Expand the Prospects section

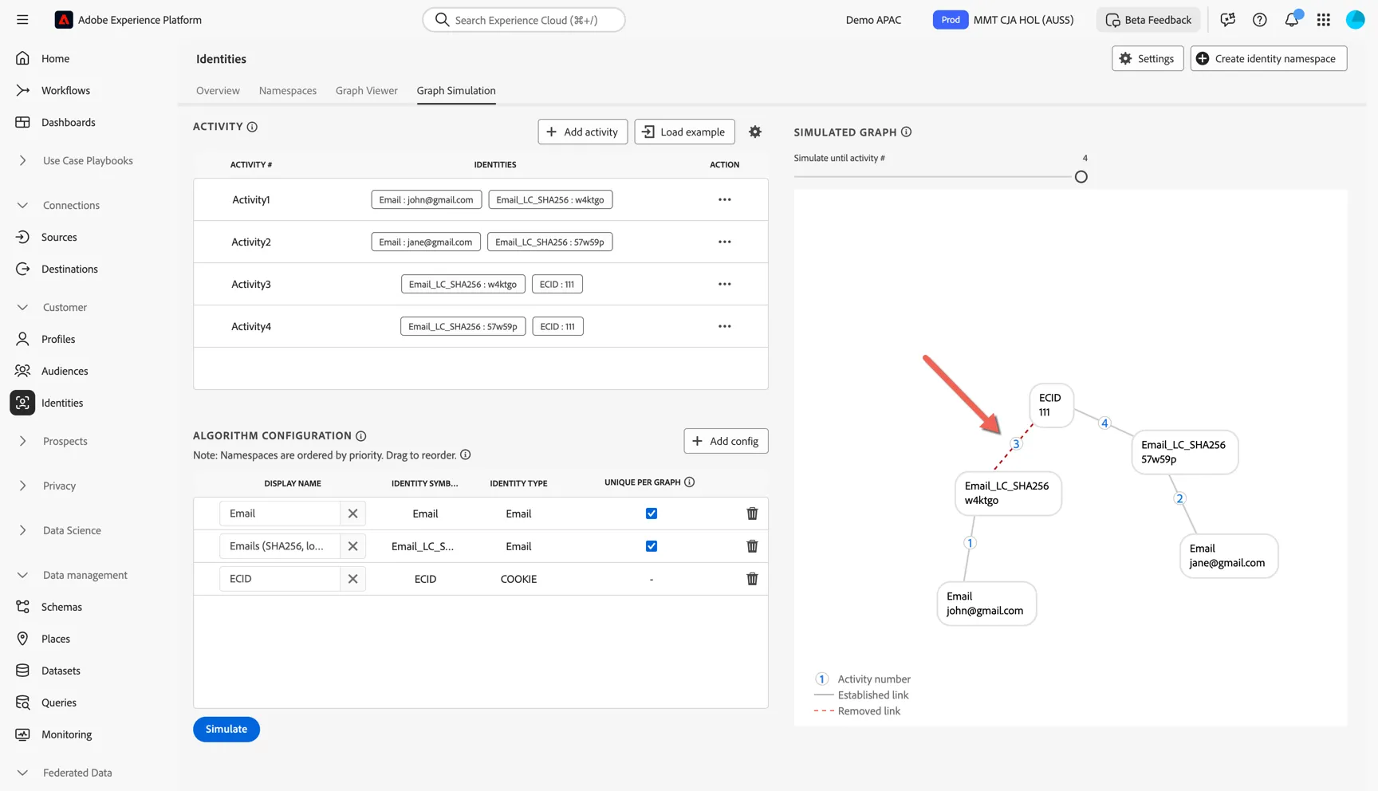click(x=22, y=441)
